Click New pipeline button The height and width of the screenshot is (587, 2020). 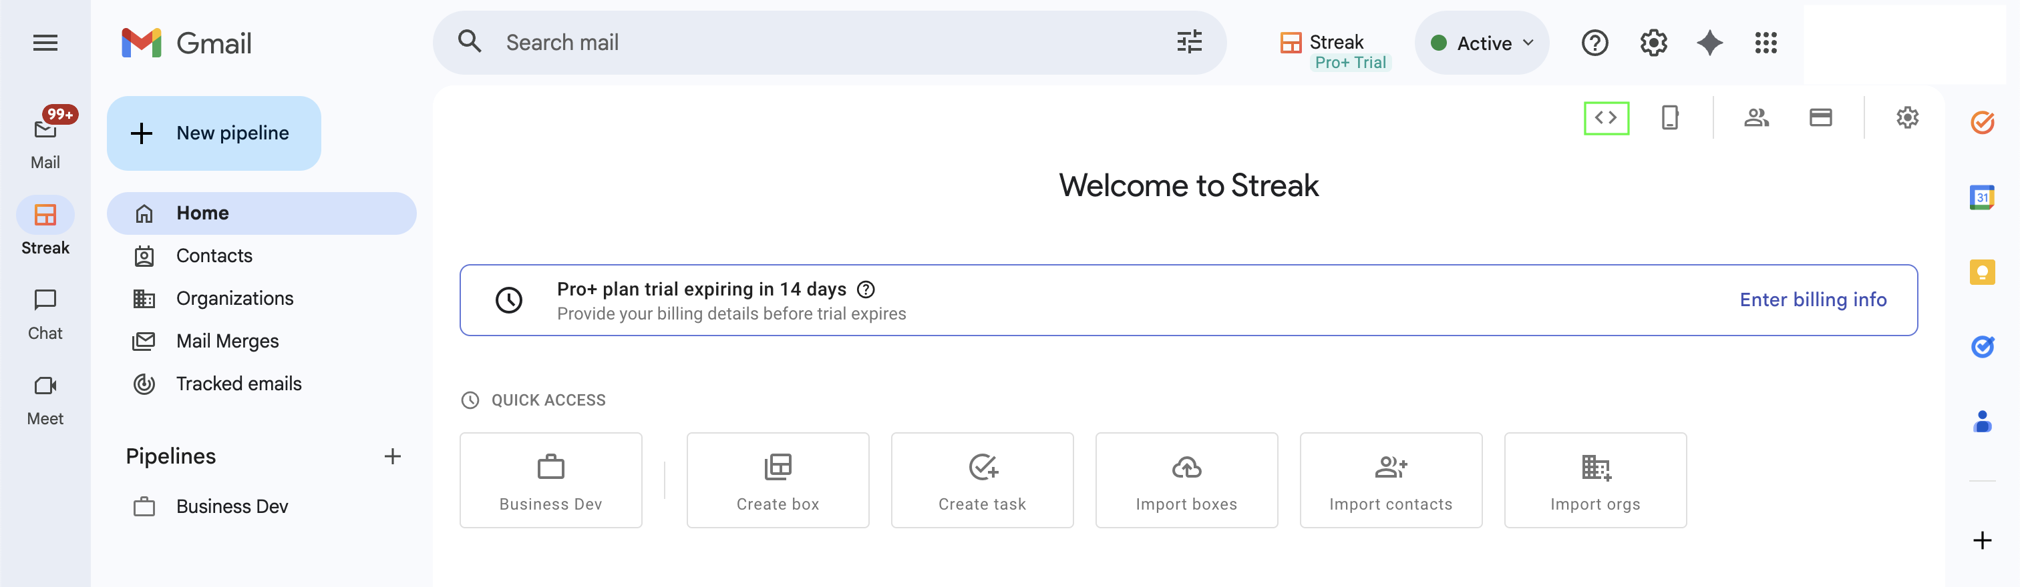[x=214, y=133]
